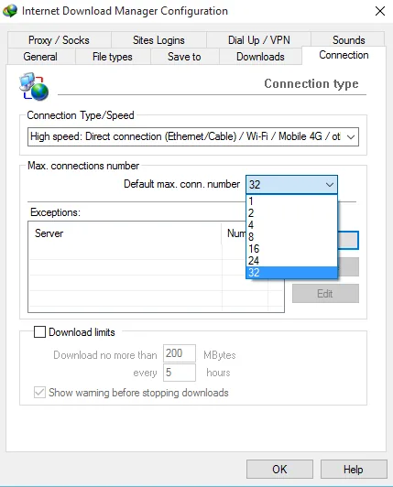Open the Help button

click(354, 469)
